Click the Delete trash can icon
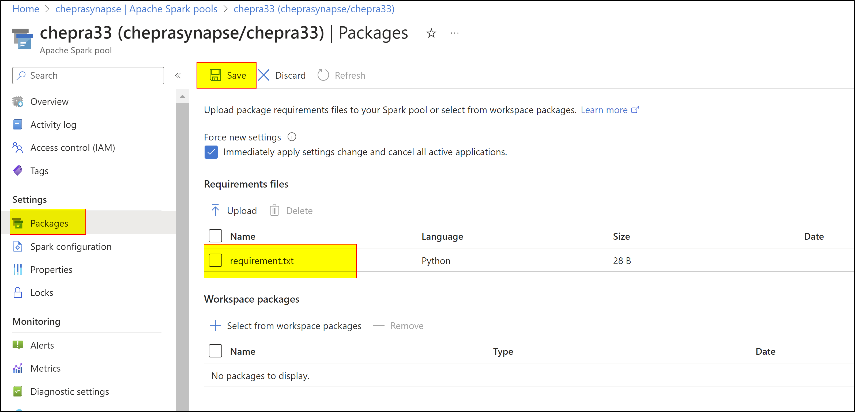Screen dimensions: 855x412 pyautogui.click(x=274, y=210)
